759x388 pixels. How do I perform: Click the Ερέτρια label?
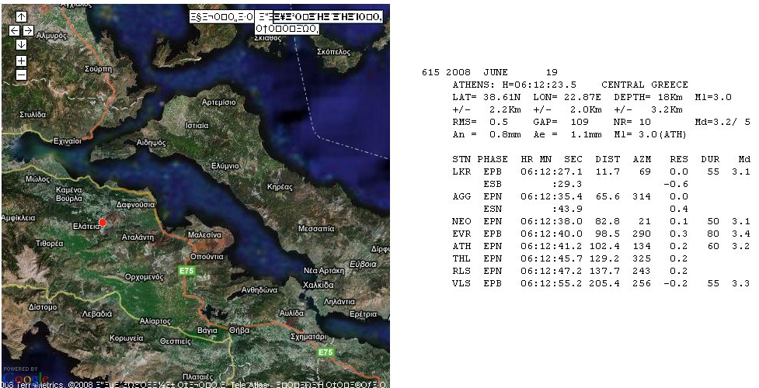tap(363, 314)
